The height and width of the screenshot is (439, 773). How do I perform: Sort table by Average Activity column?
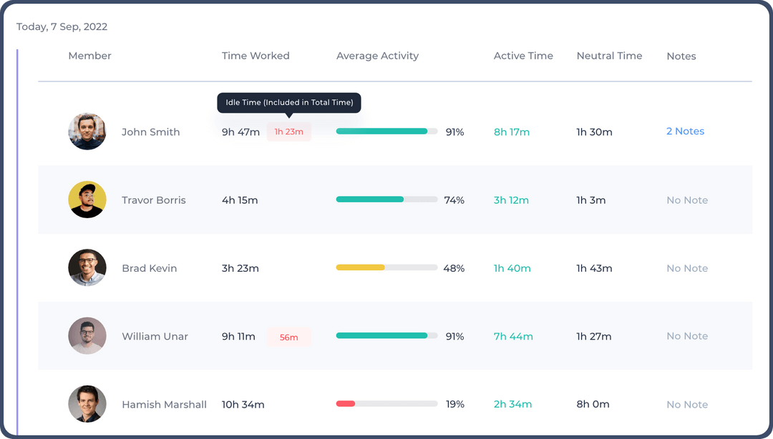377,56
